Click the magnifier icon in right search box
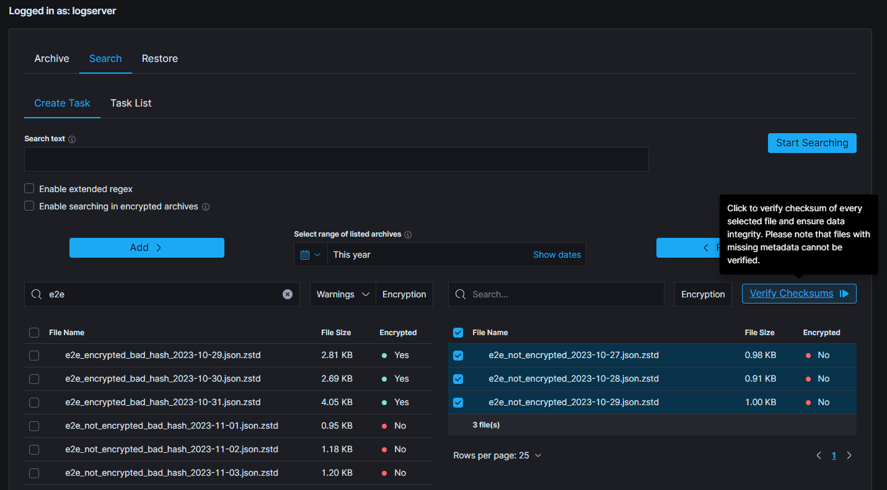The width and height of the screenshot is (887, 490). (x=460, y=294)
